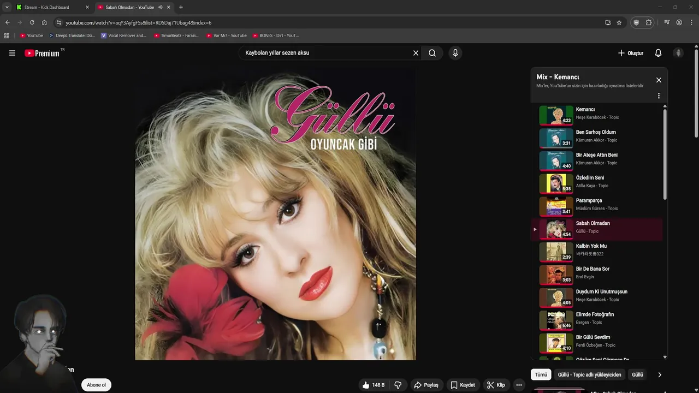The image size is (699, 393).
Task: Play Özledim Seni by Atilla Kaya
Action: click(597, 184)
